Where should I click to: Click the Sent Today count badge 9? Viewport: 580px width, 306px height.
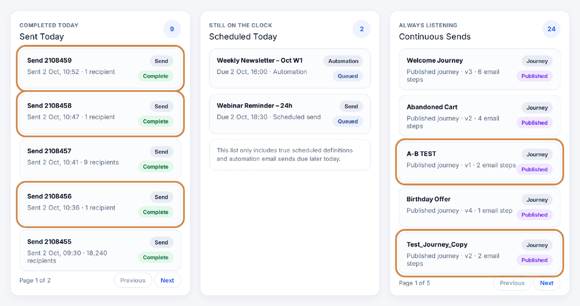[172, 29]
